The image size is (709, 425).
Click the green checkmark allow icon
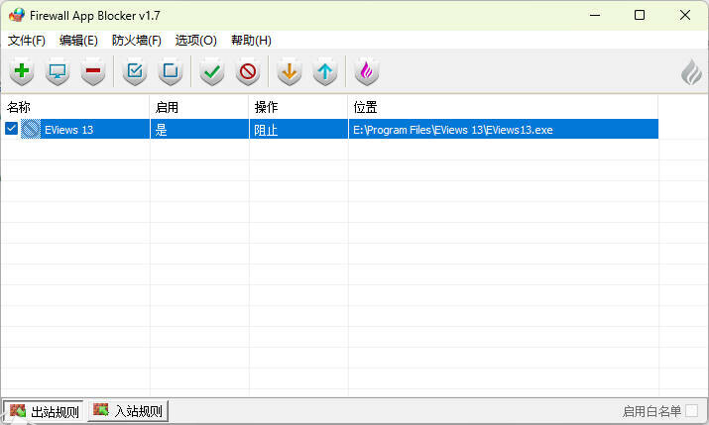[x=211, y=71]
